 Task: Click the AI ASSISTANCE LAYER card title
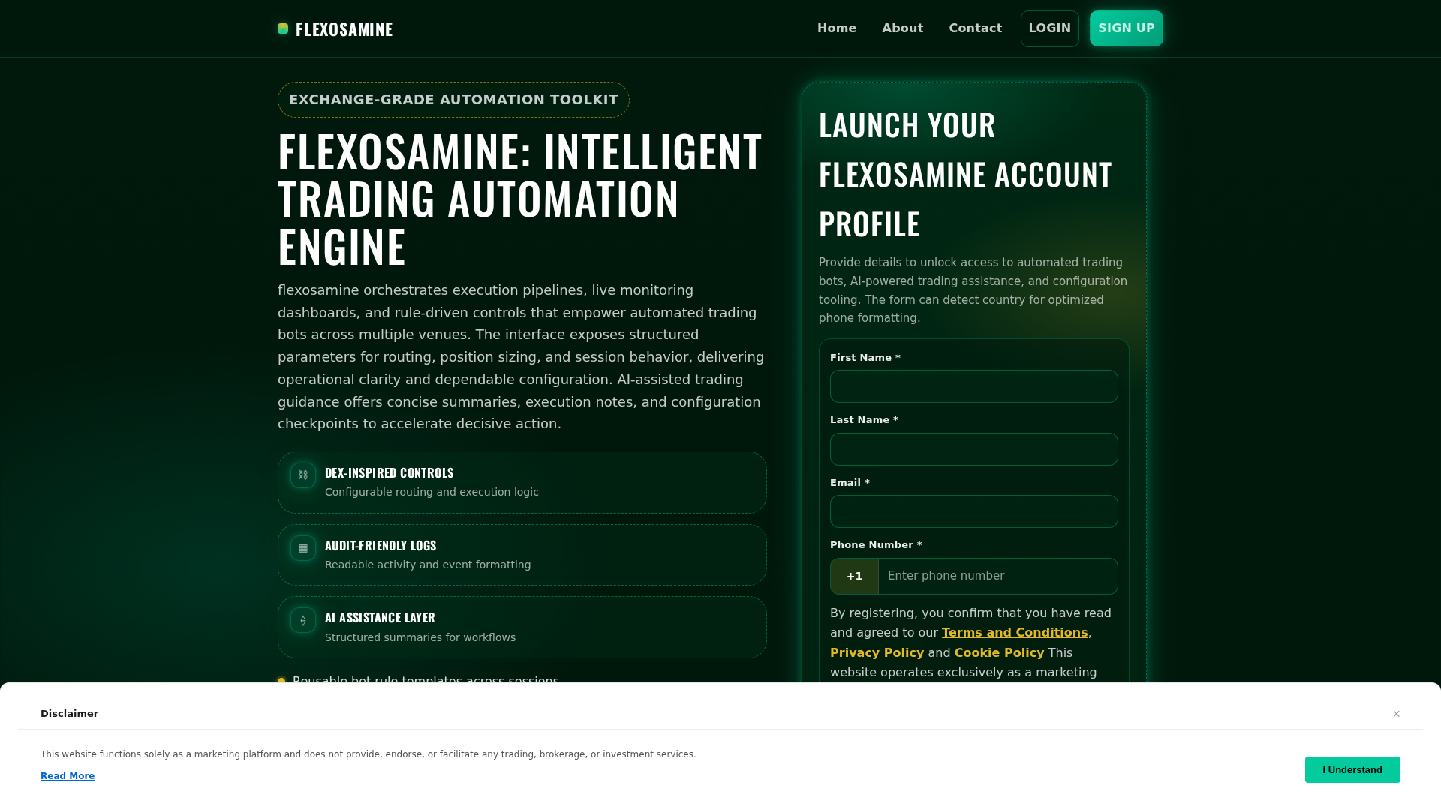[x=380, y=618]
